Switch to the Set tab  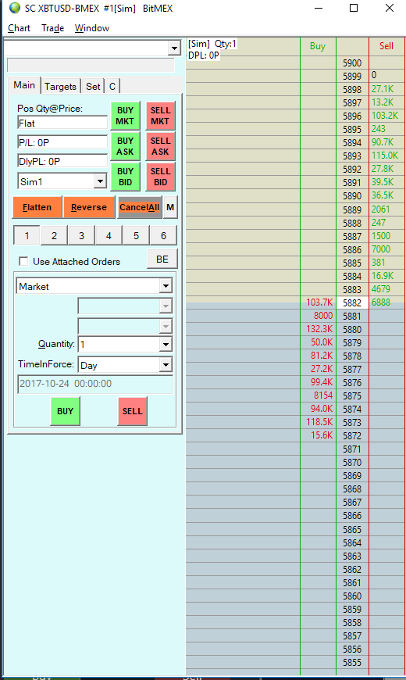pos(93,86)
